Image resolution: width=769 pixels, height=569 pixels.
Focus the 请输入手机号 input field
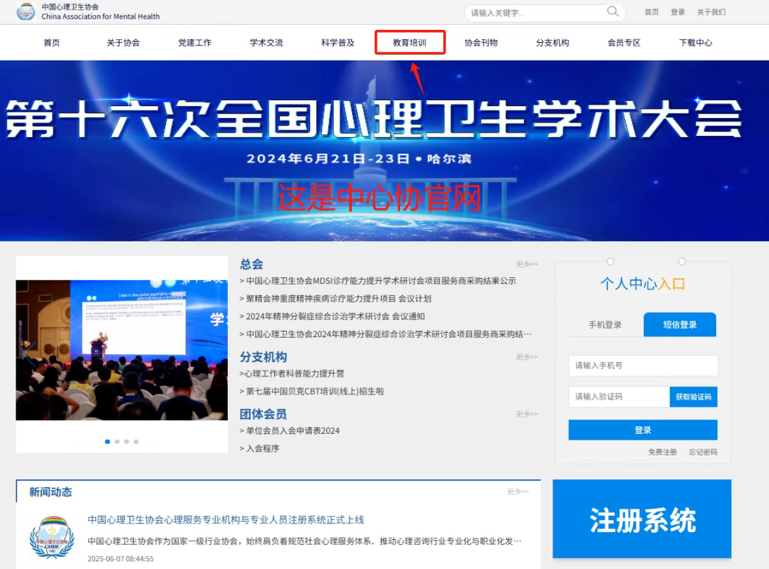coord(643,366)
